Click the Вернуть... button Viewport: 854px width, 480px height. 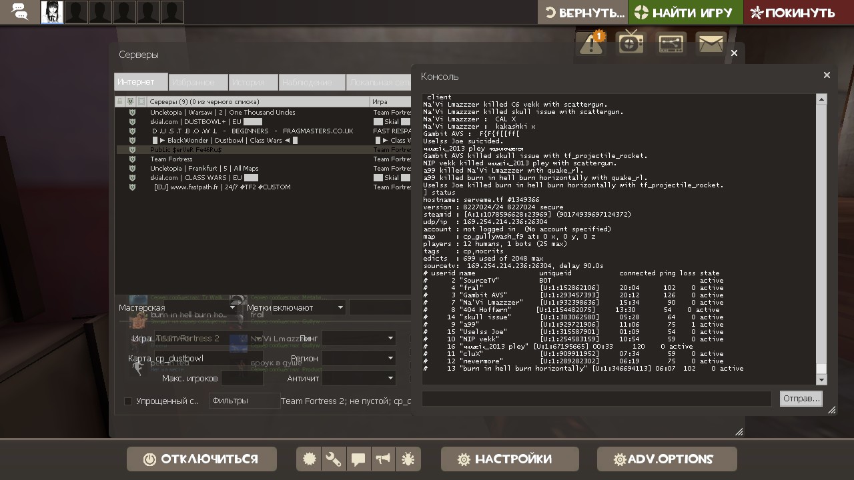(582, 12)
